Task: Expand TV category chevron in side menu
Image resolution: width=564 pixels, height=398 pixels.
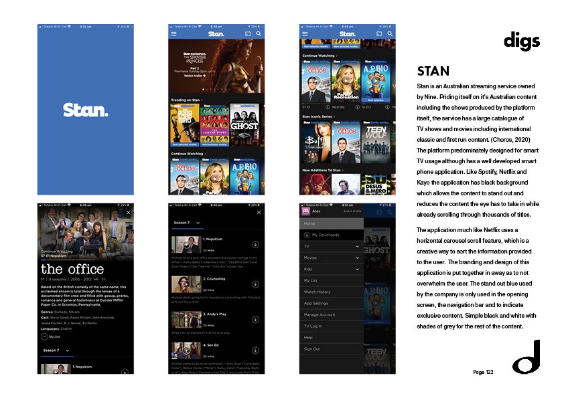Action: (357, 246)
